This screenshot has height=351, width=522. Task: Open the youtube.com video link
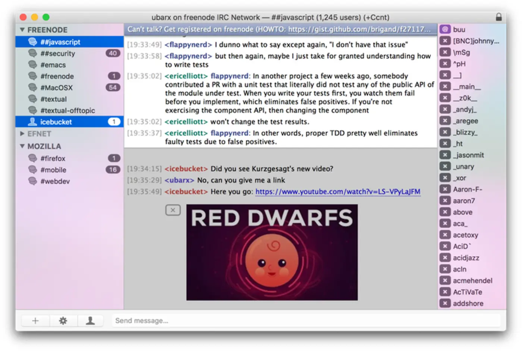pyautogui.click(x=338, y=192)
